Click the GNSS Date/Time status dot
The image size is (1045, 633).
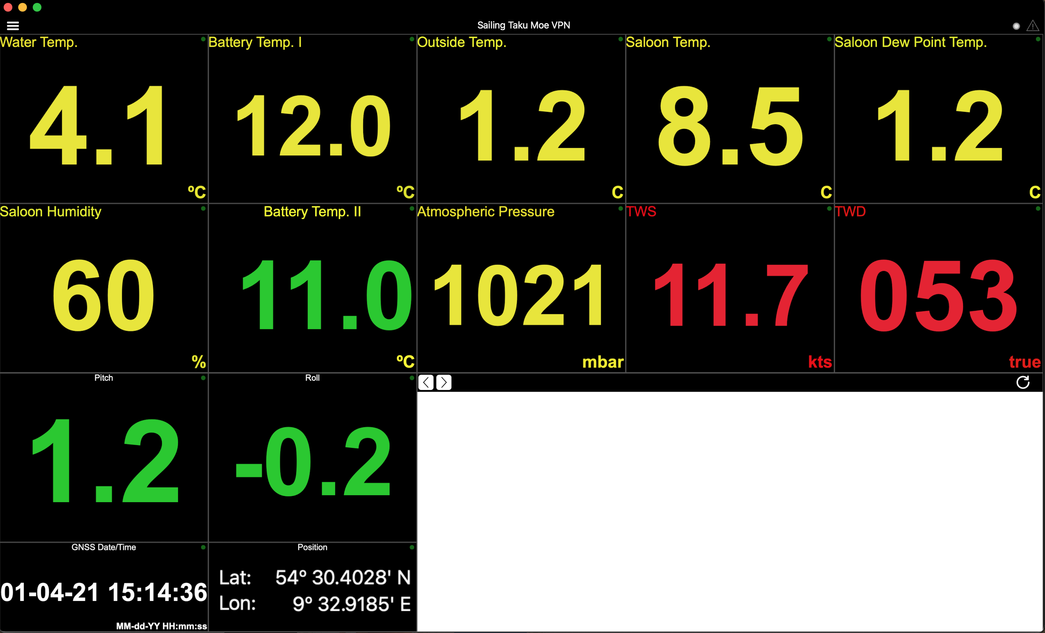pos(203,547)
